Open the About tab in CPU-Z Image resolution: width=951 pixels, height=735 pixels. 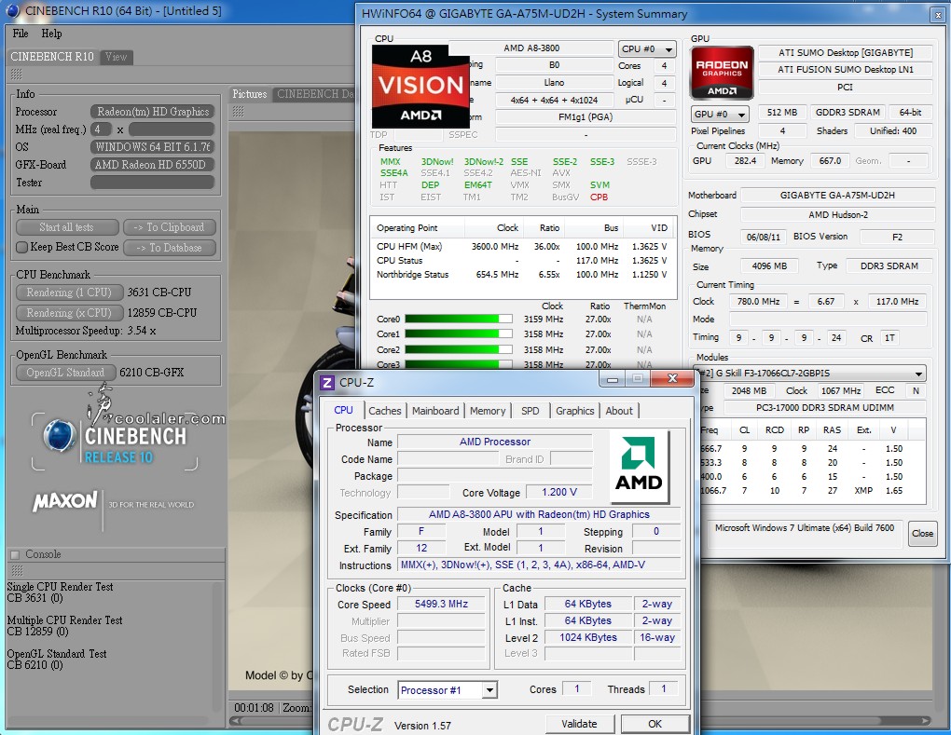click(x=619, y=411)
